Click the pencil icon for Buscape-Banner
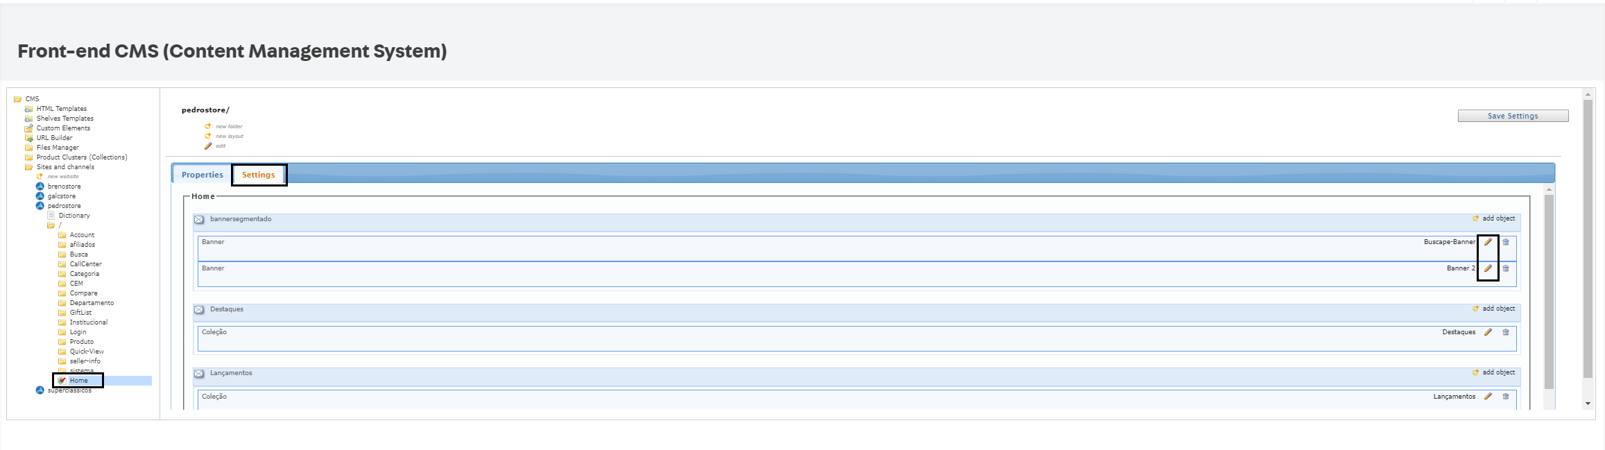This screenshot has height=450, width=1605. [1487, 242]
